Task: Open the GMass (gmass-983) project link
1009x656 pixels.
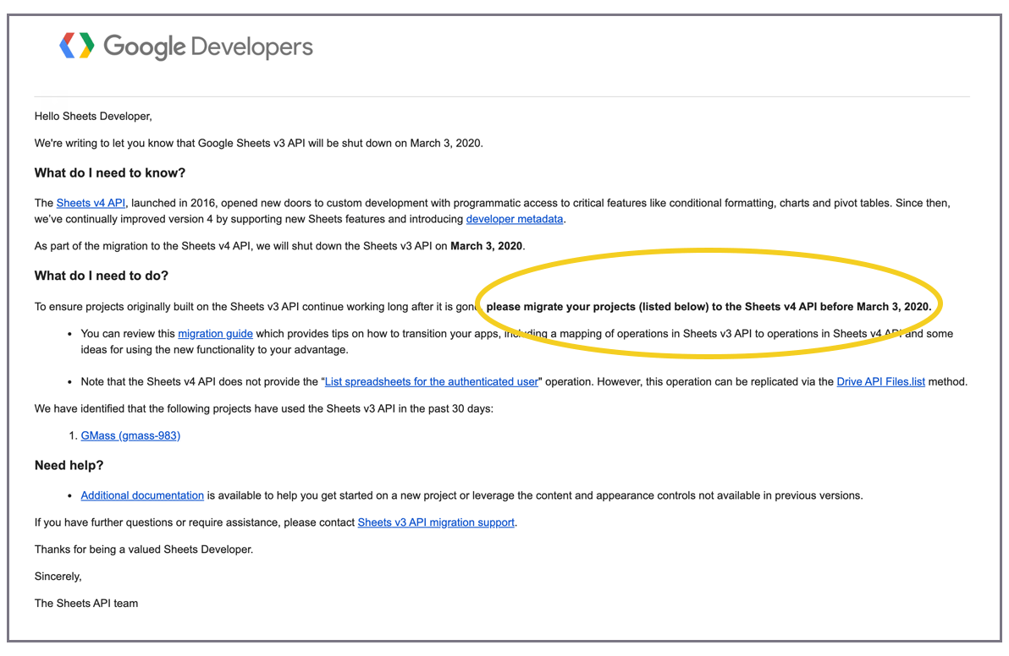Action: point(130,435)
